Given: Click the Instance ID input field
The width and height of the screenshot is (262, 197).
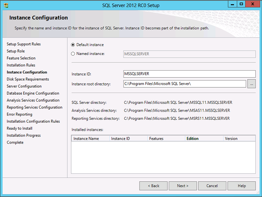Looking at the screenshot, I should [189, 74].
